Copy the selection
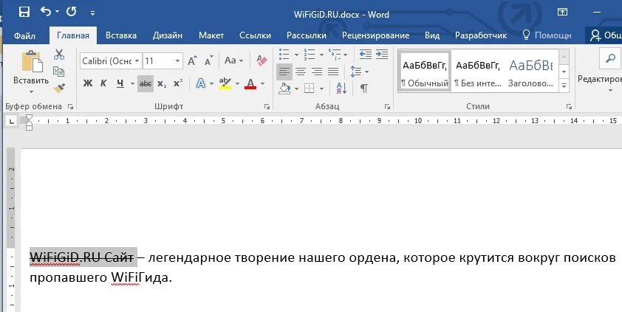Viewport: 622px width, 312px height. click(x=59, y=72)
